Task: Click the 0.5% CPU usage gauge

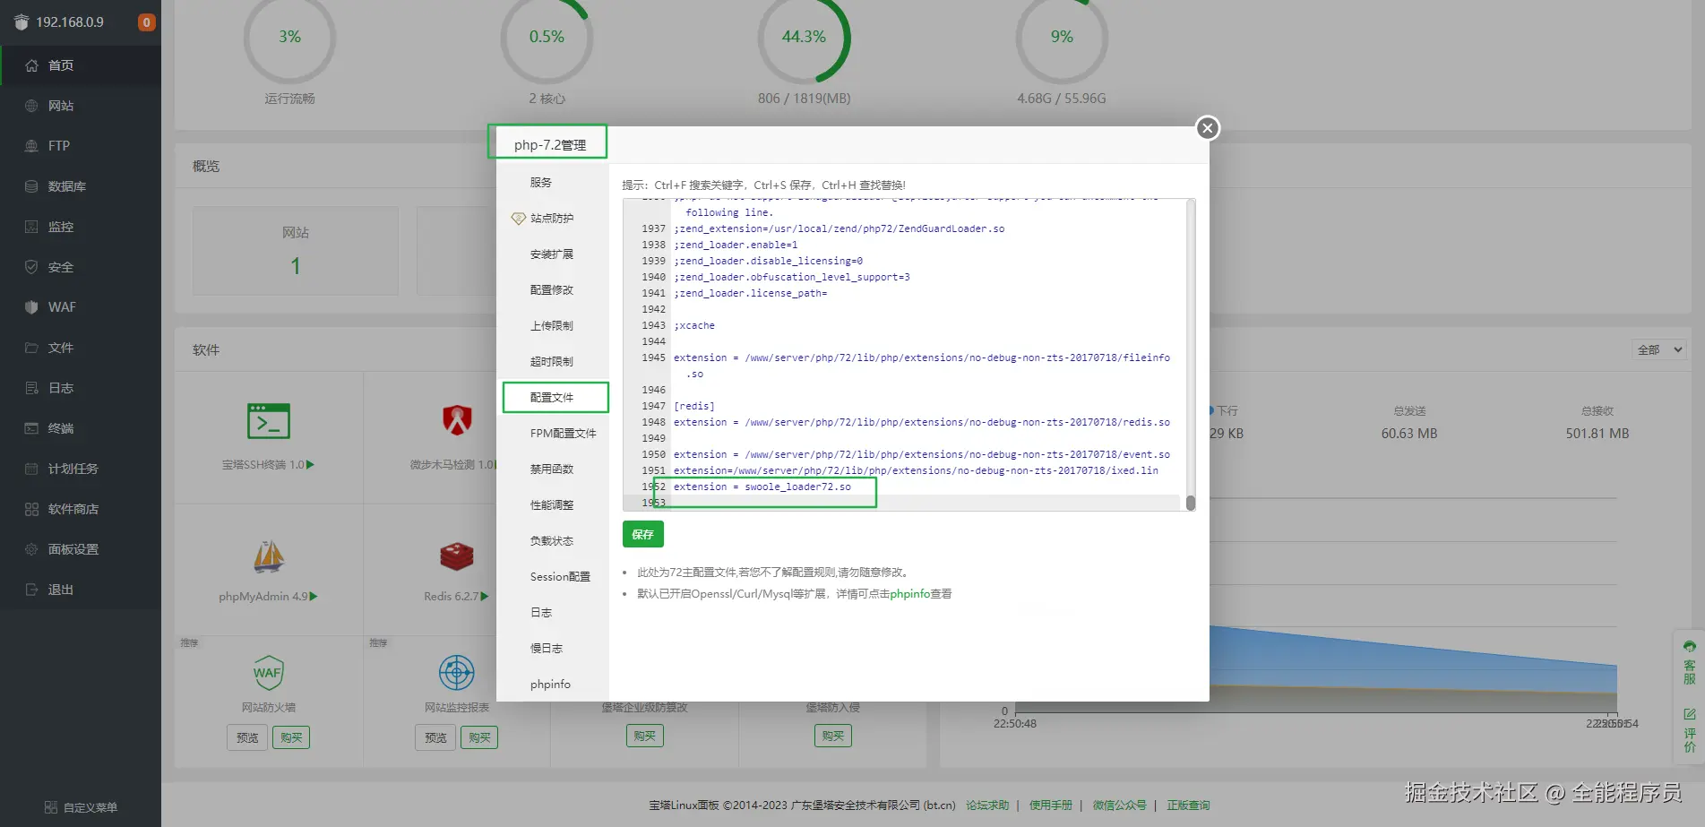Action: [547, 38]
